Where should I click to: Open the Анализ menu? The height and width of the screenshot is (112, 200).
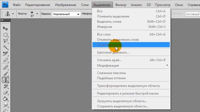[x=136, y=5]
